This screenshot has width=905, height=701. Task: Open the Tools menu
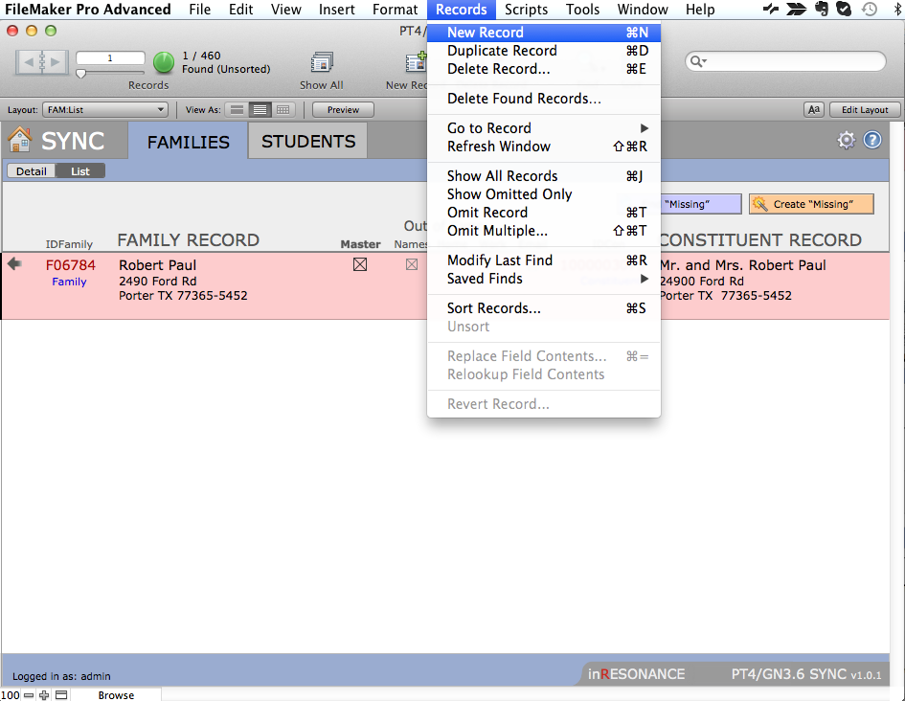(582, 10)
